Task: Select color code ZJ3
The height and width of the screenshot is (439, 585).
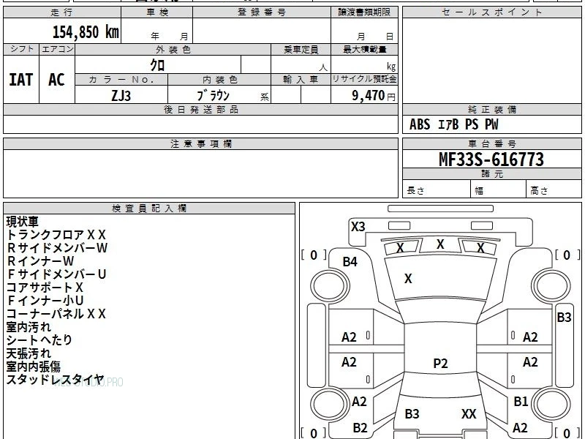Action: click(121, 96)
